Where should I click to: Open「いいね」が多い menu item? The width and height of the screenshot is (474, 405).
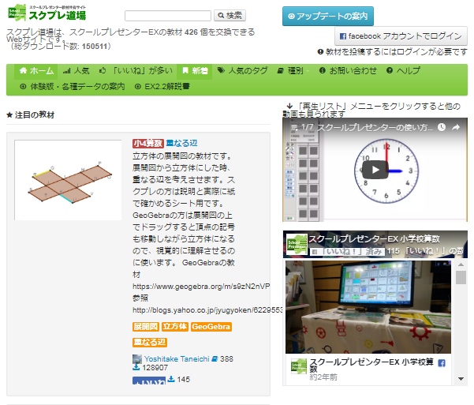pyautogui.click(x=136, y=71)
